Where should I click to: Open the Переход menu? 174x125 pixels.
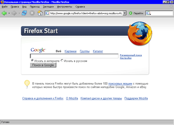click(x=35, y=7)
